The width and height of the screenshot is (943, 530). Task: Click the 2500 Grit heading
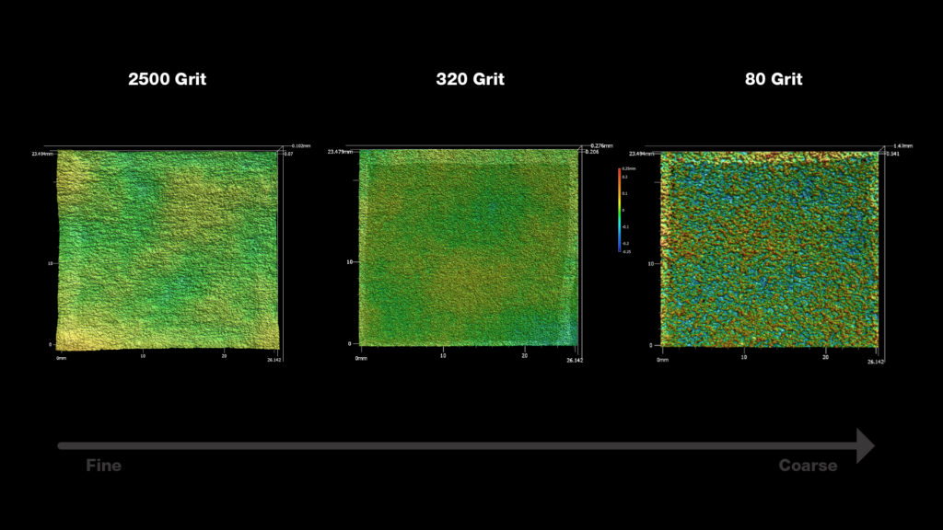coord(169,79)
